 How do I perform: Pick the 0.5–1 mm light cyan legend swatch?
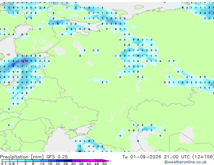(x=14, y=161)
